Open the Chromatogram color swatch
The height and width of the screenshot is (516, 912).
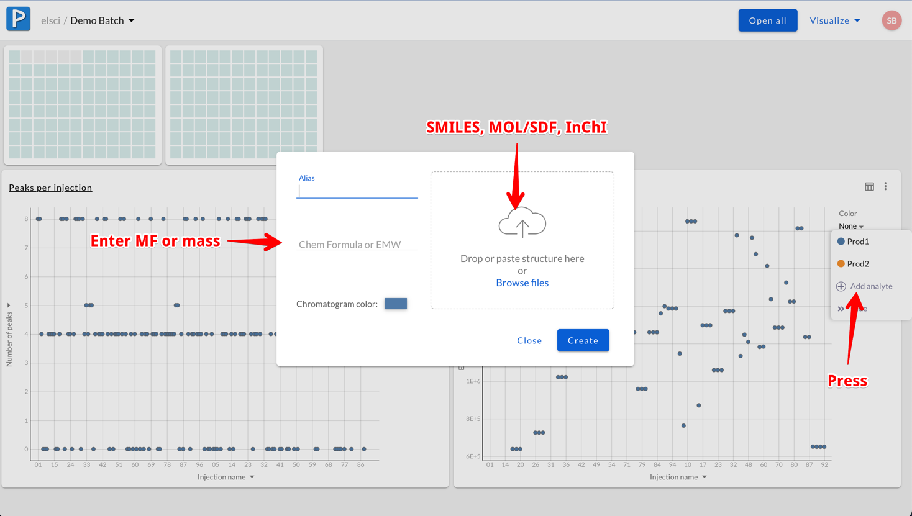tap(396, 304)
